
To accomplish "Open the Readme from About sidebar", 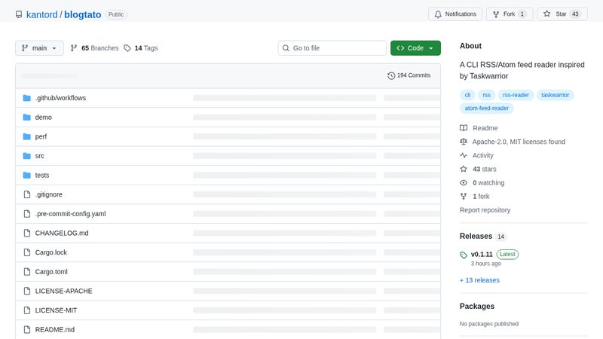I will [x=485, y=128].
